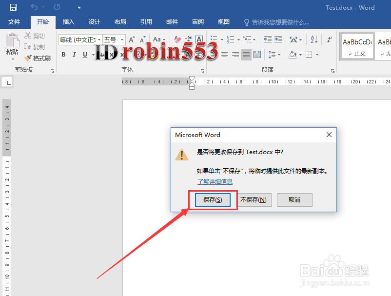Viewport: 391px width, 296px height.
Task: Click the Sort icon in Paragraph group
Action: pos(313,39)
